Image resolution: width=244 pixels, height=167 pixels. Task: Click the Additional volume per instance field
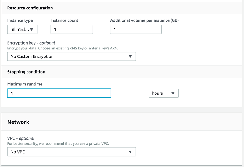tap(136, 30)
